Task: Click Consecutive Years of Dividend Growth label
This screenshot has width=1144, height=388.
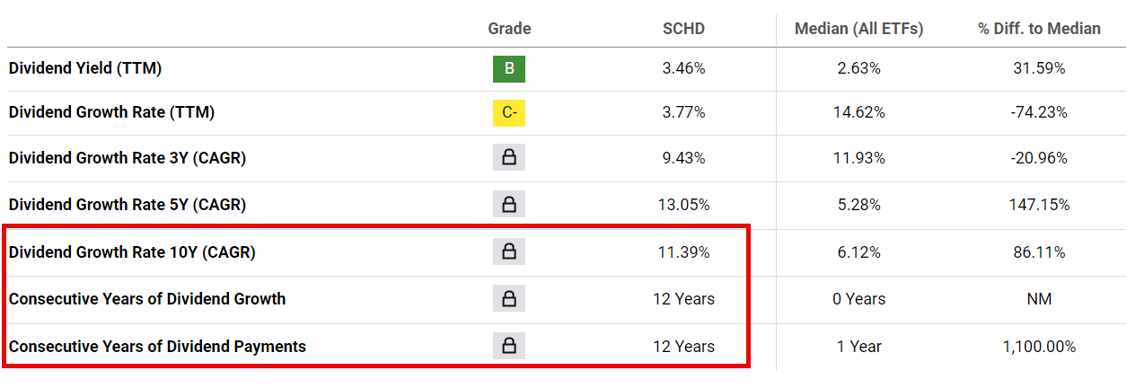Action: click(147, 299)
